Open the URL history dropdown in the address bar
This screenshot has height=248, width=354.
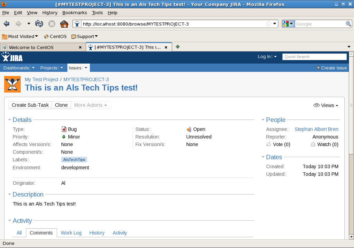[275, 24]
